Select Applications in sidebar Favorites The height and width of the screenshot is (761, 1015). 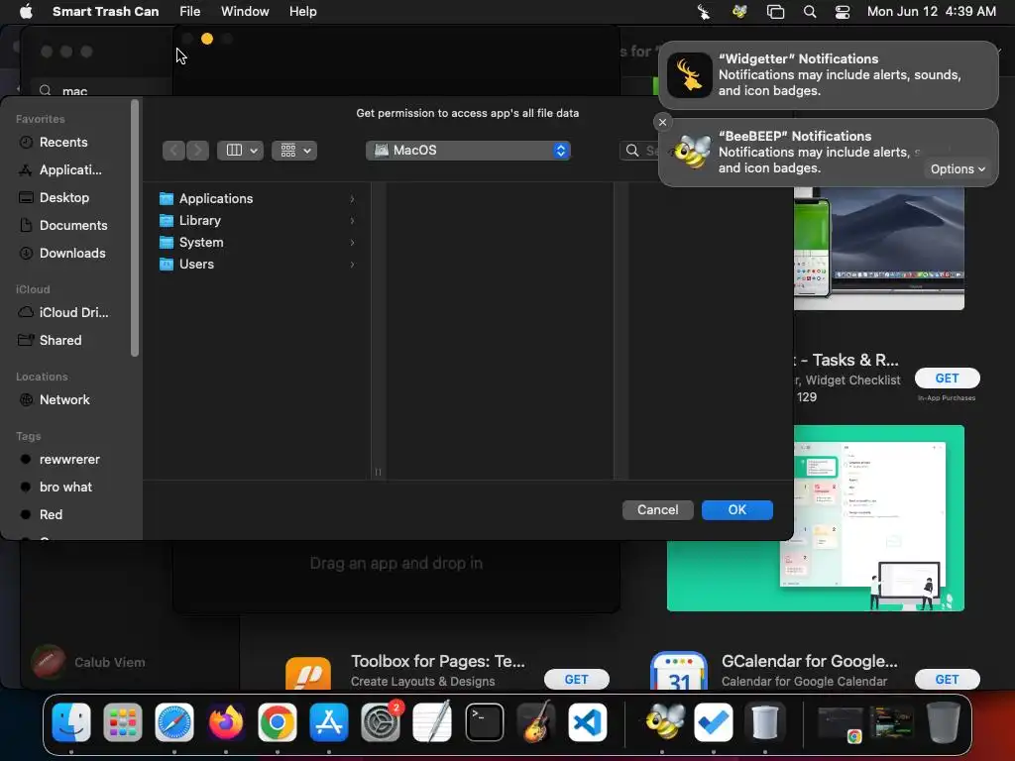[70, 170]
